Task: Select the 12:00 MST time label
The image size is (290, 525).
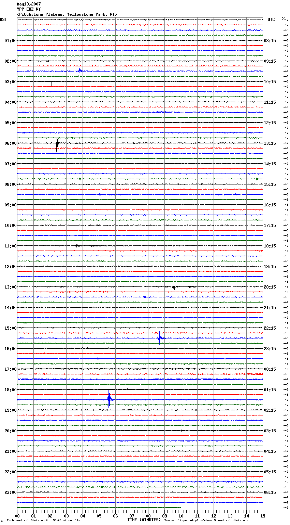Action: pos(11,267)
